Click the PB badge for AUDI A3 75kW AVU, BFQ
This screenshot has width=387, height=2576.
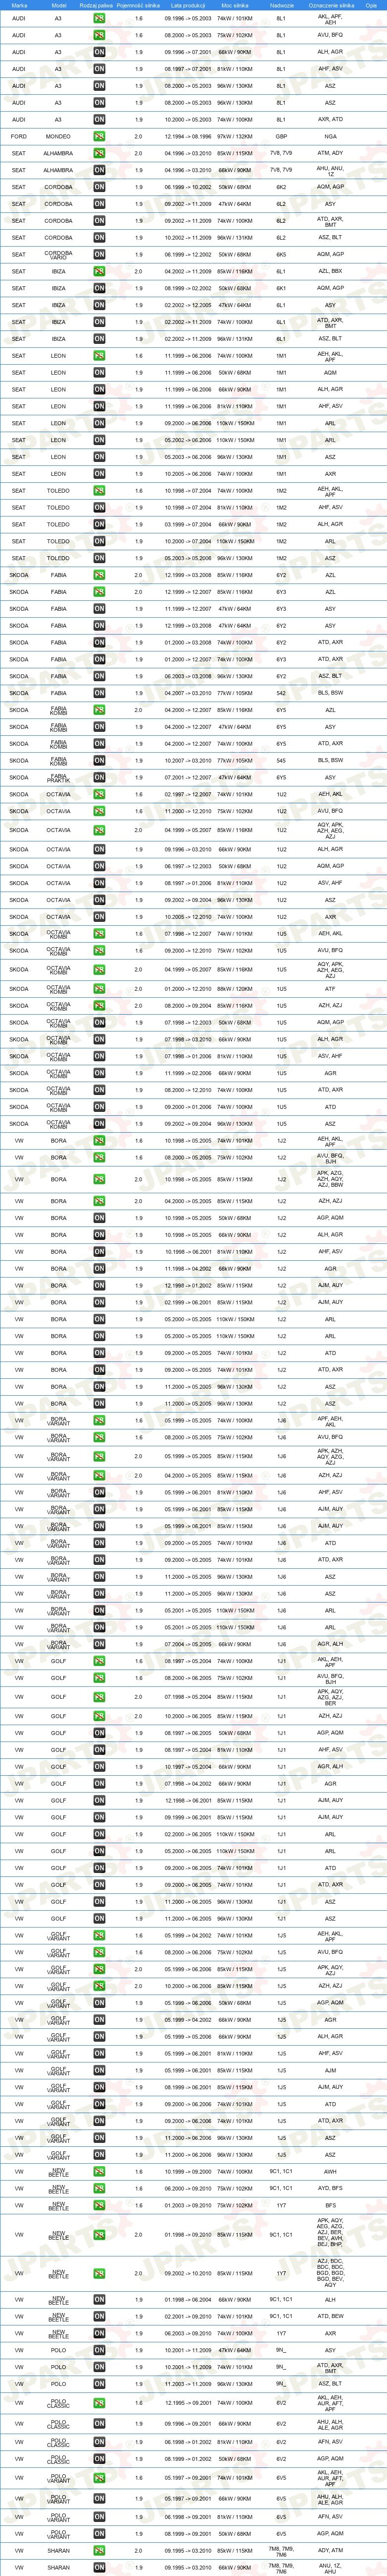pos(99,35)
